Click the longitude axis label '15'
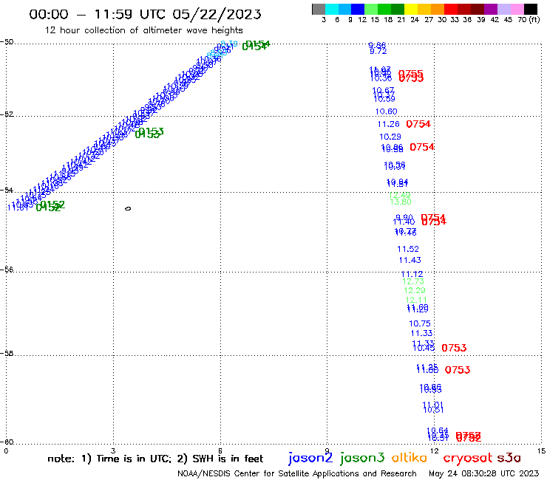 pos(541,450)
